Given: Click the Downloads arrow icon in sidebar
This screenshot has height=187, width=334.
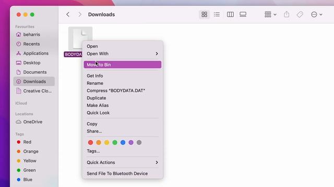Looking at the screenshot, I should pyautogui.click(x=19, y=82).
